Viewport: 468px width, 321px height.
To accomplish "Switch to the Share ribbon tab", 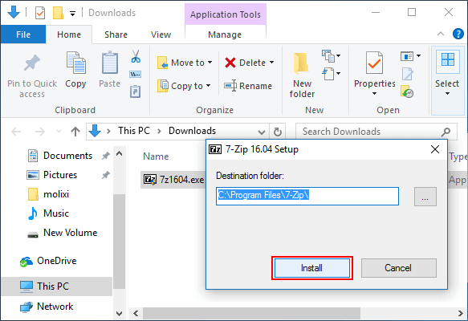I will [x=116, y=35].
